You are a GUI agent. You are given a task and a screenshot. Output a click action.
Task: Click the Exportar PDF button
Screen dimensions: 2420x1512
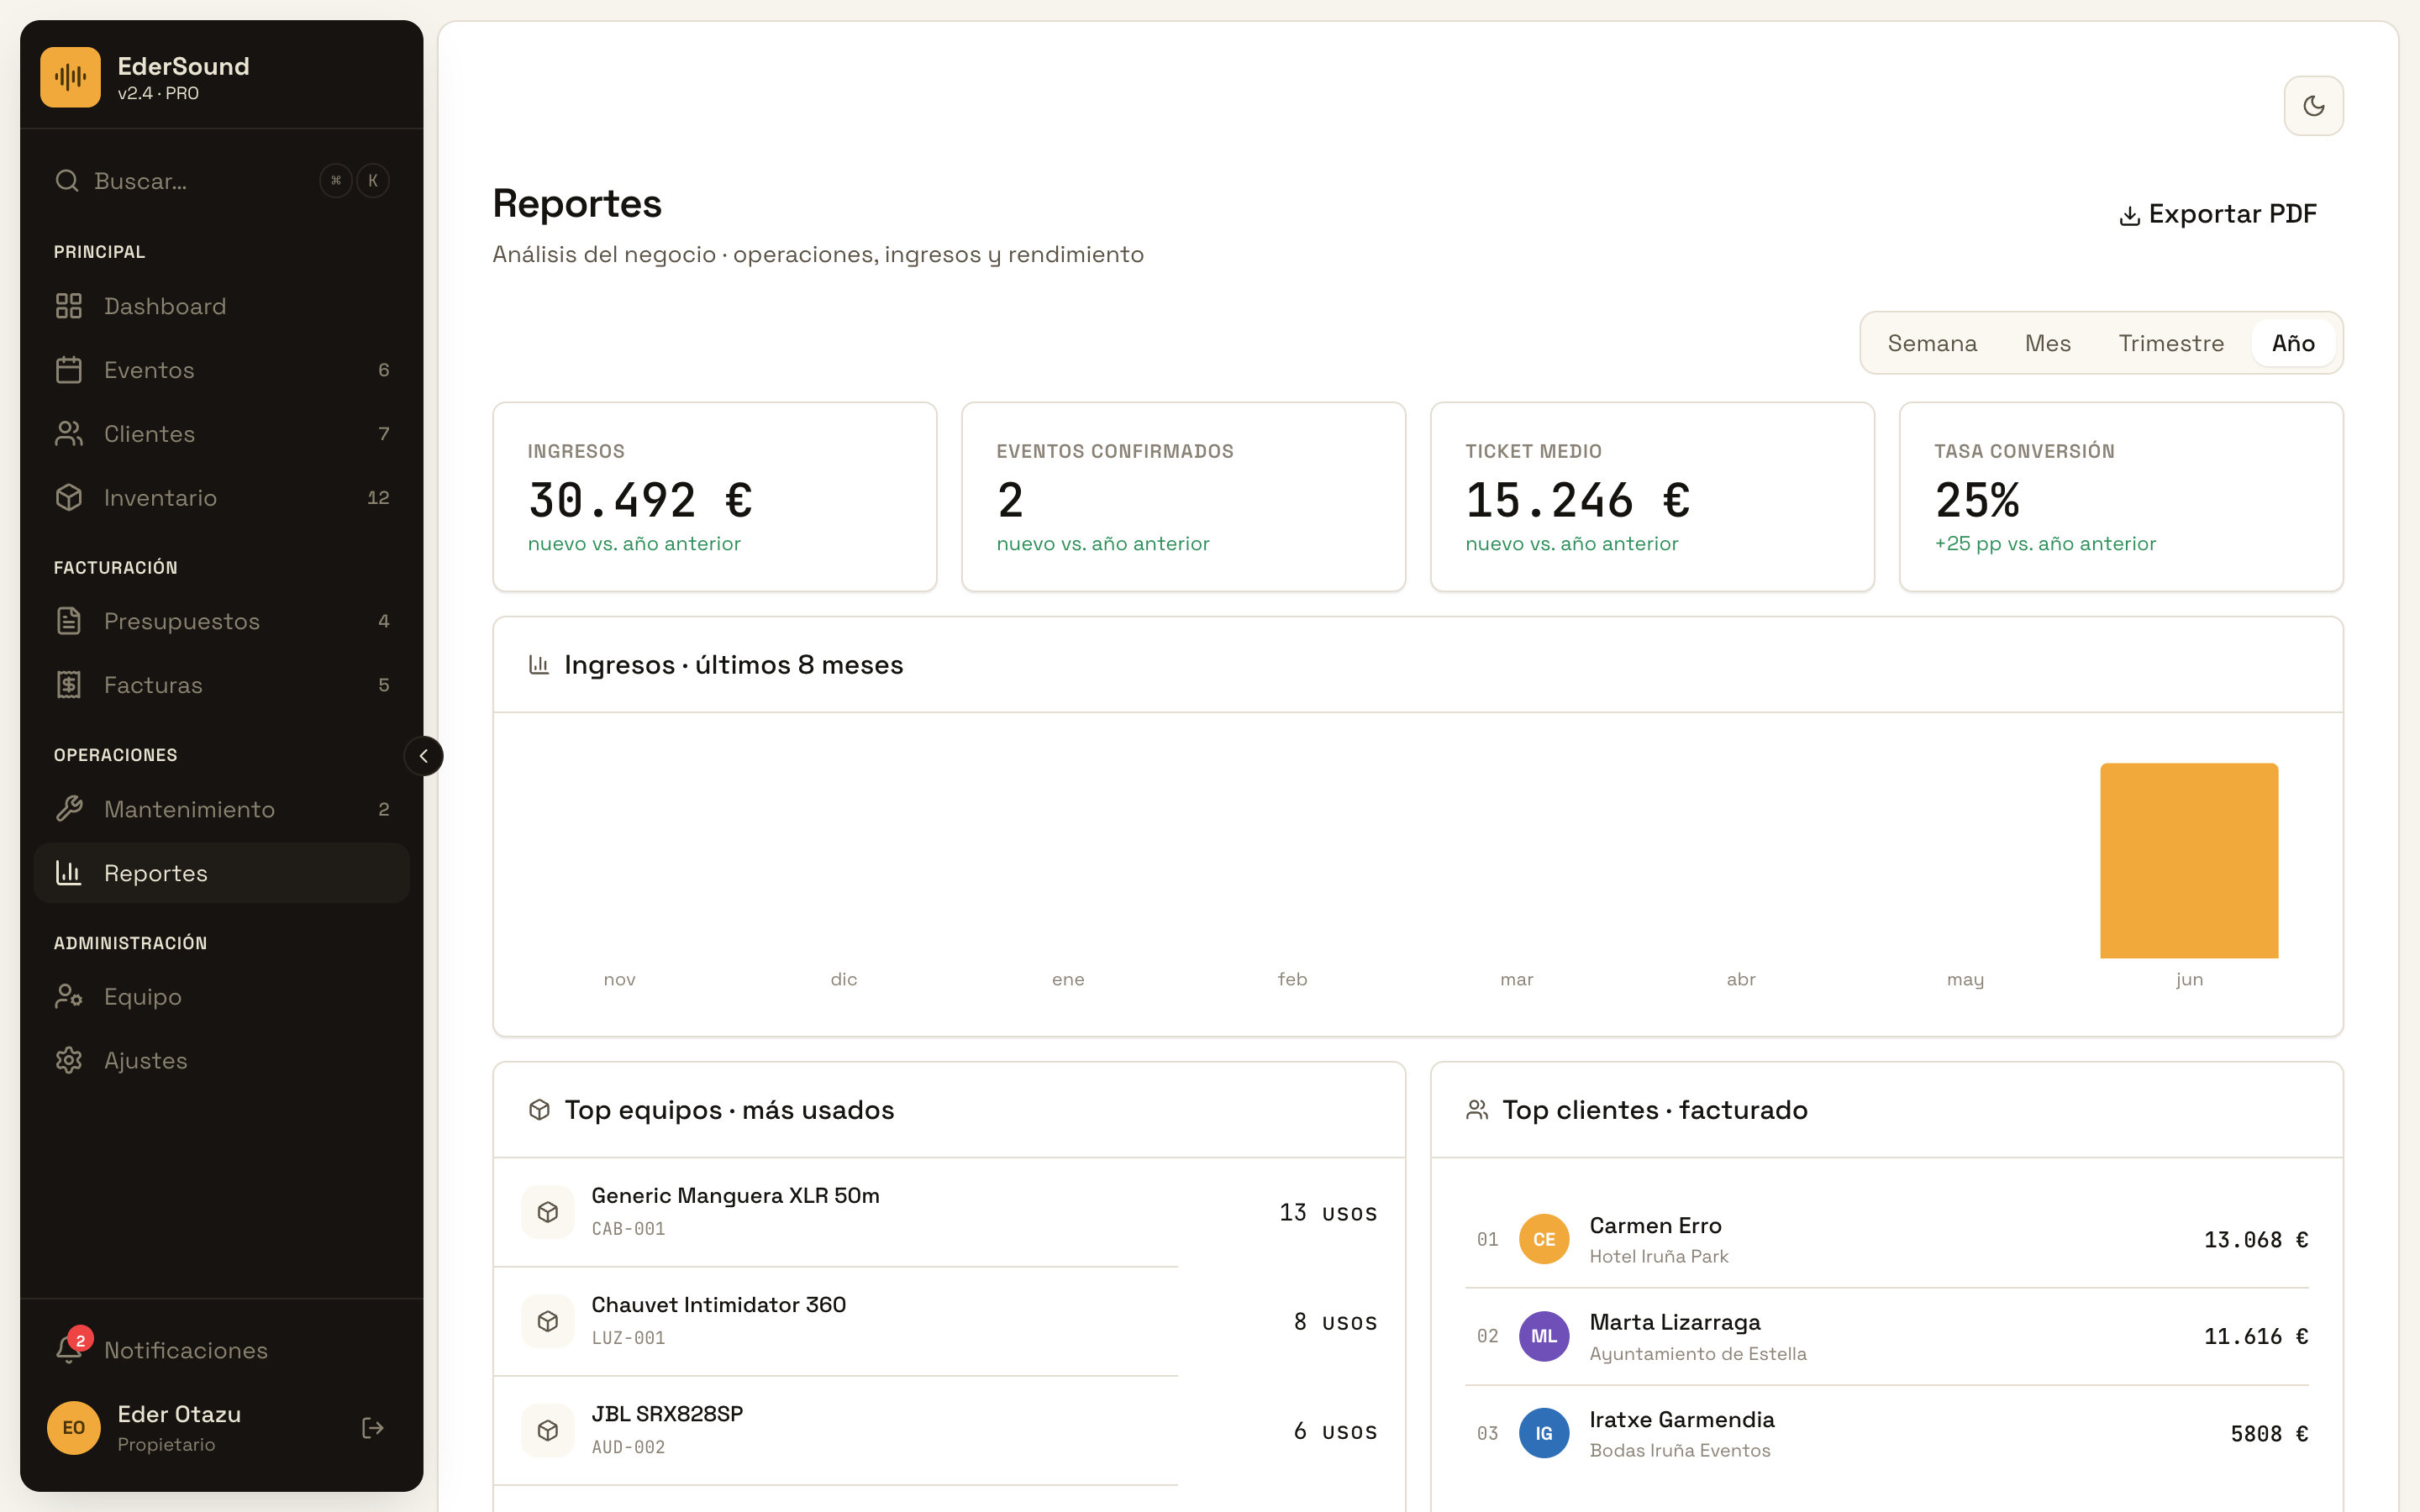[x=2218, y=214]
